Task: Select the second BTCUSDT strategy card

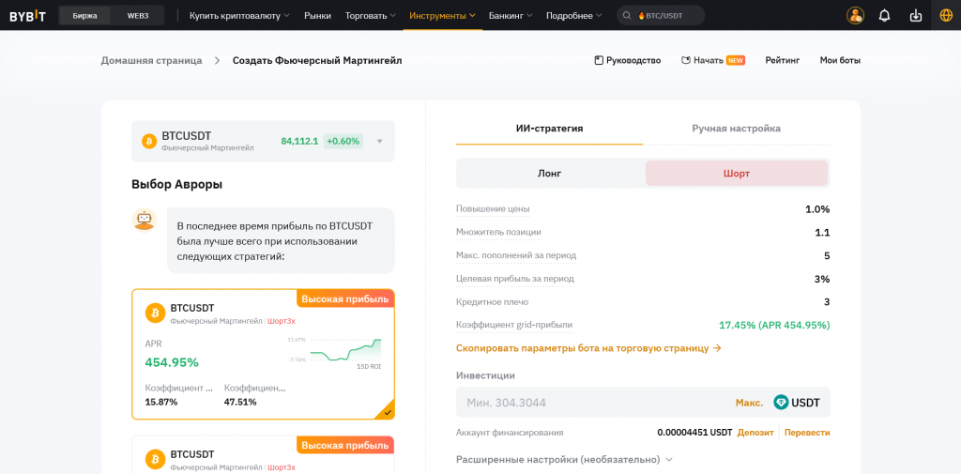Action: click(x=263, y=454)
